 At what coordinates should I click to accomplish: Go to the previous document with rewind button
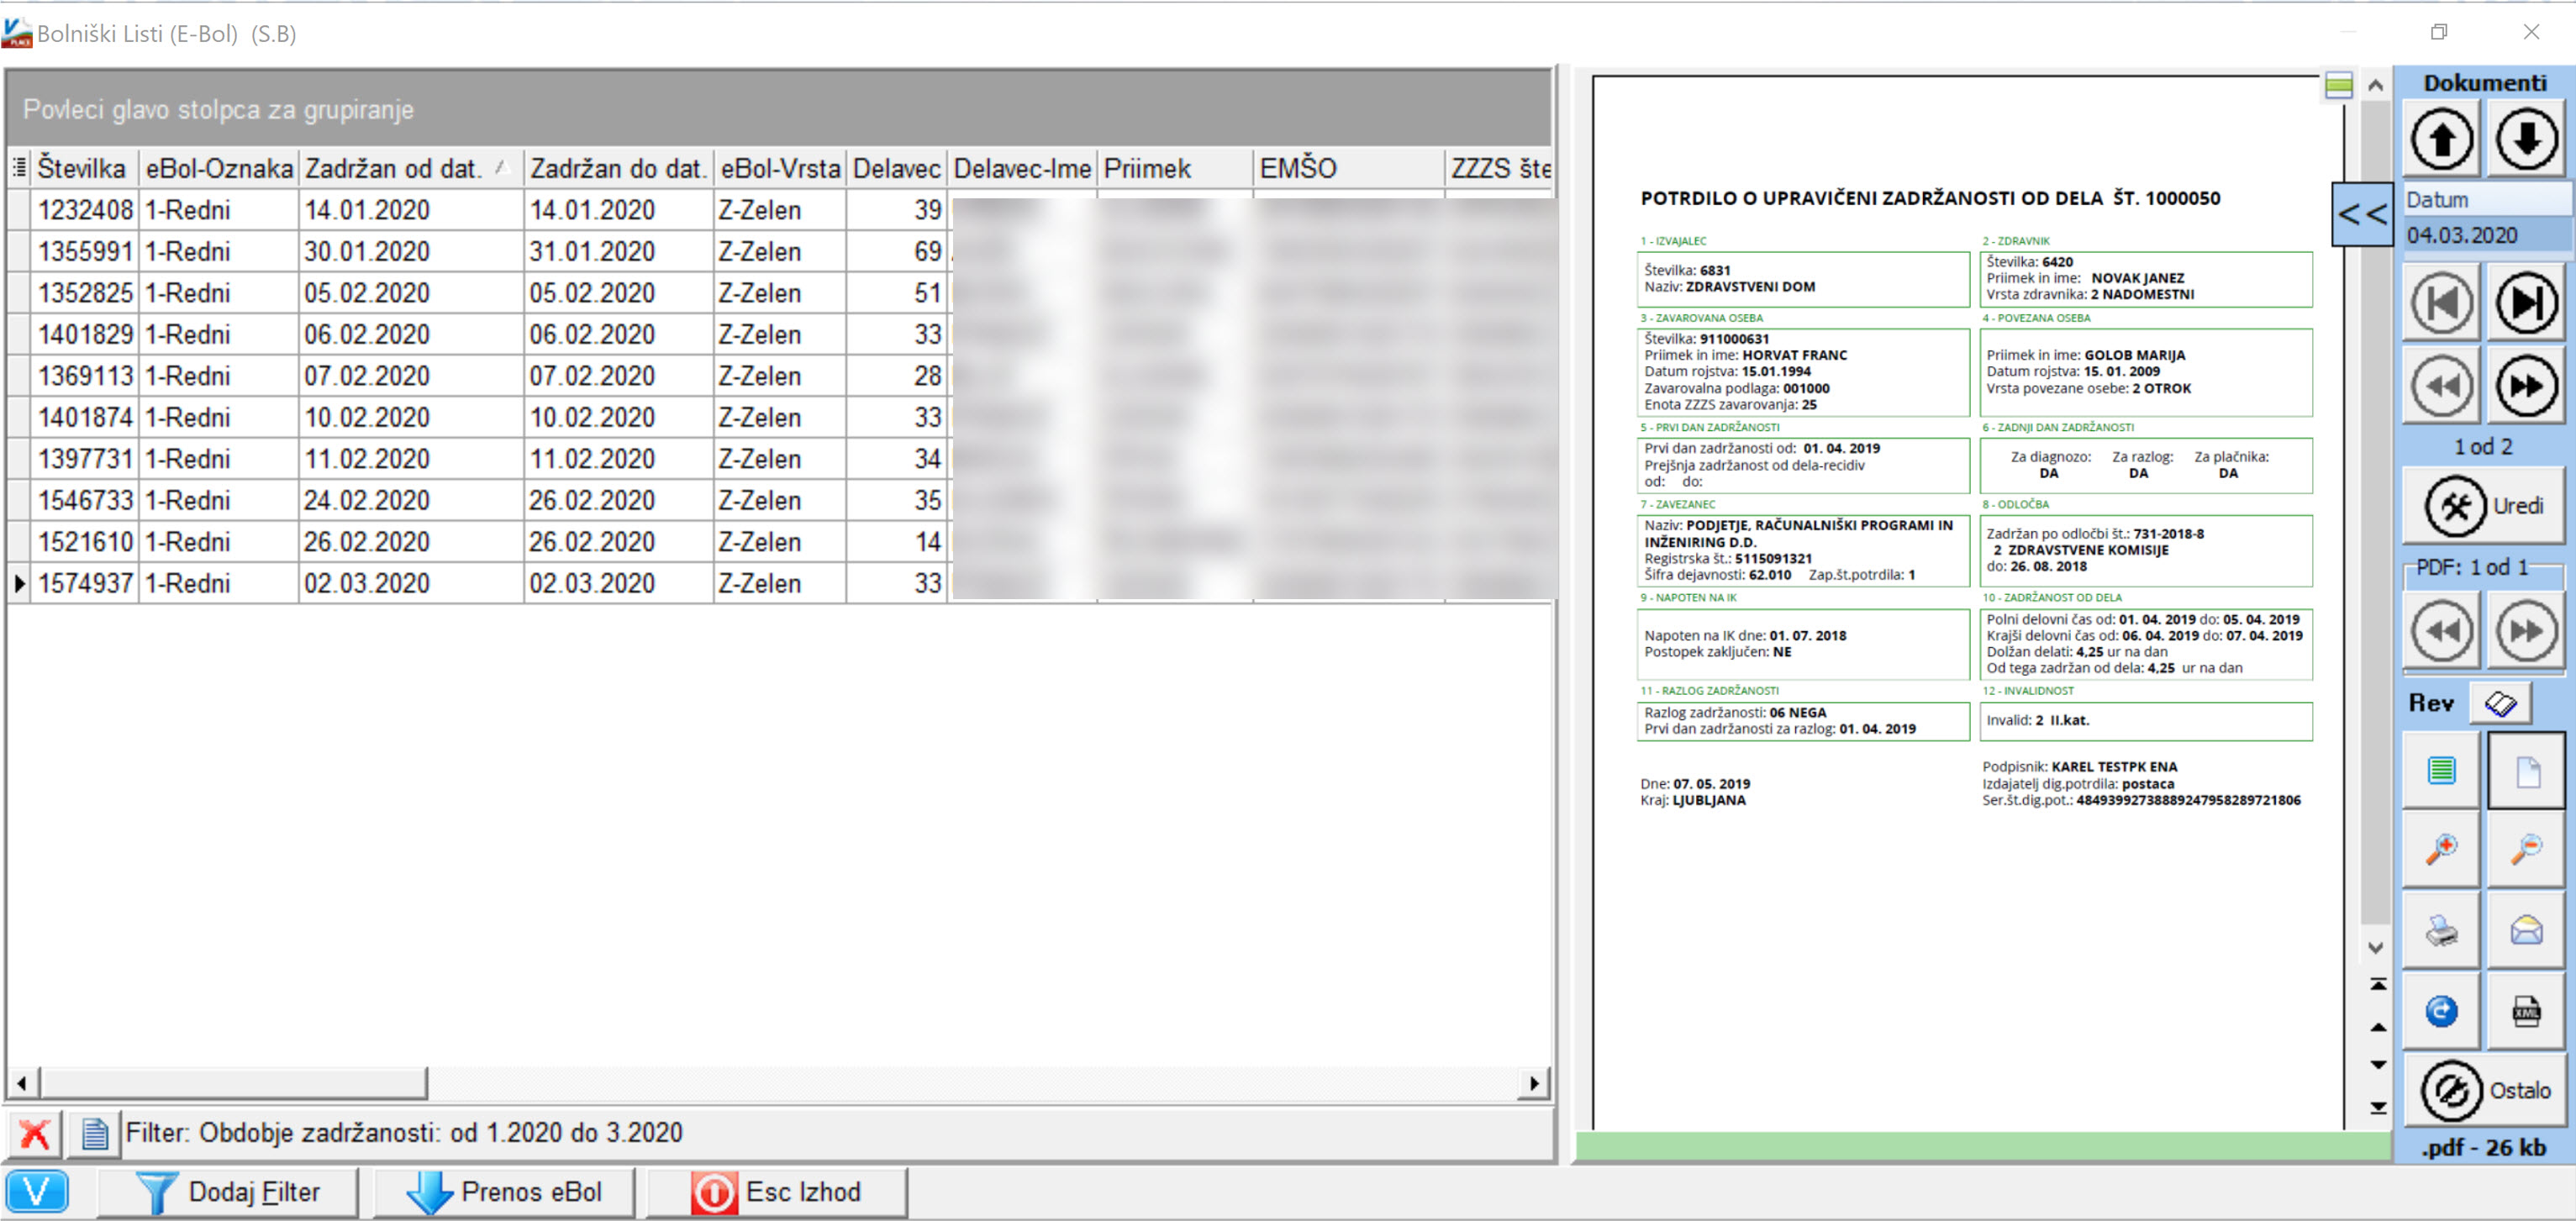2442,386
